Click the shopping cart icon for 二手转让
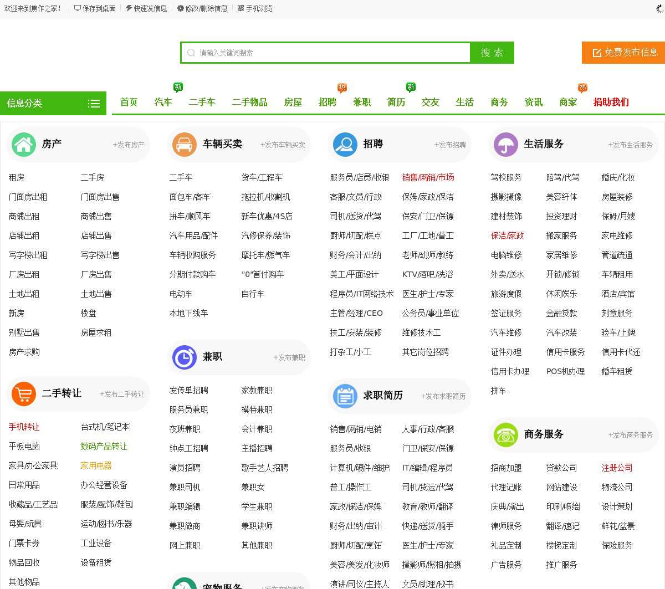This screenshot has height=589, width=665. click(24, 394)
